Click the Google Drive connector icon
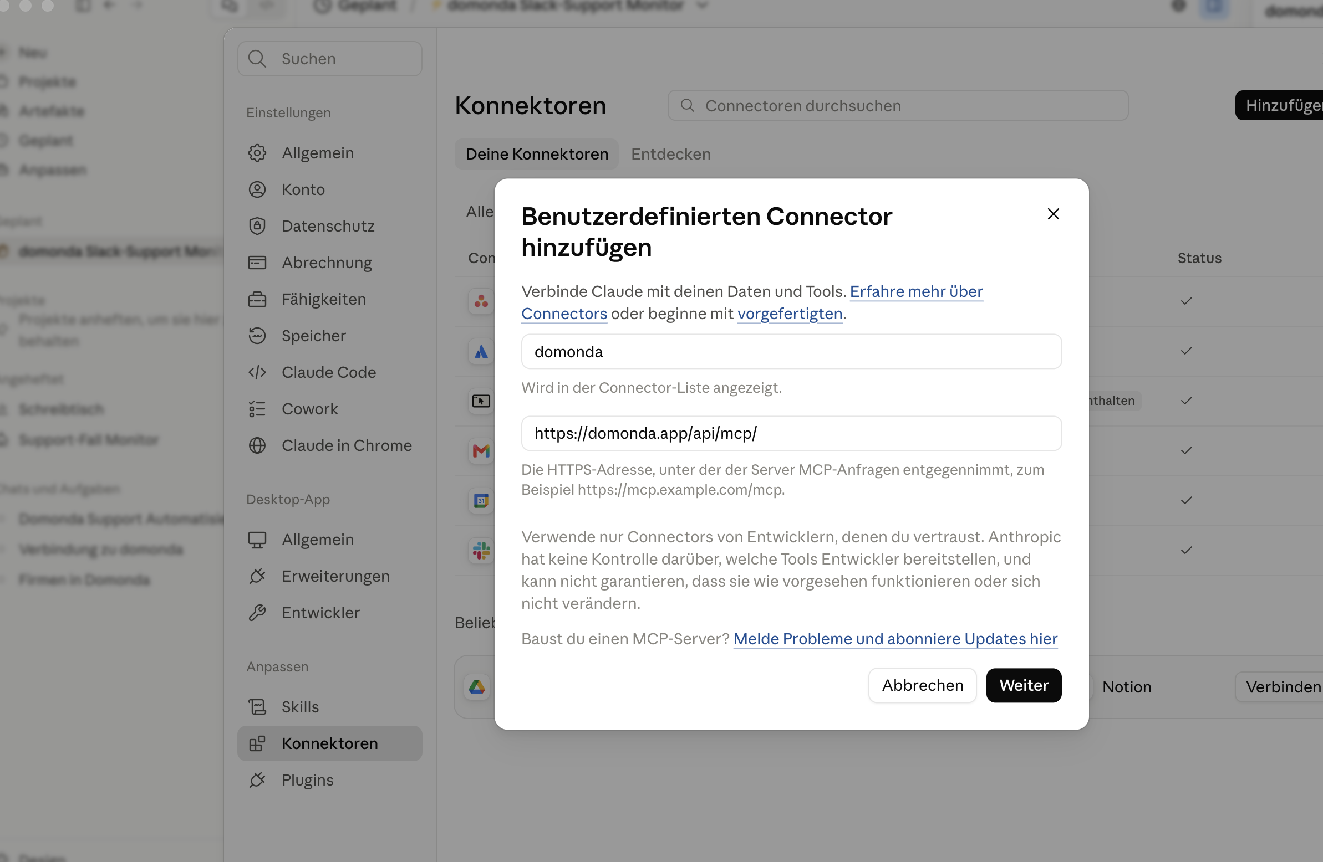The height and width of the screenshot is (862, 1323). click(476, 687)
